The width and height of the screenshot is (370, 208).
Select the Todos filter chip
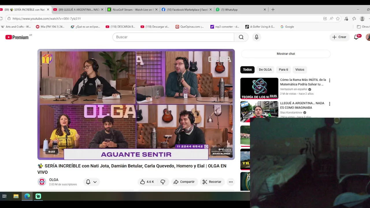[x=247, y=70]
